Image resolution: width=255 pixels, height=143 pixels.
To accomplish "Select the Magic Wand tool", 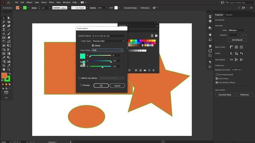I will [x=4, y=22].
